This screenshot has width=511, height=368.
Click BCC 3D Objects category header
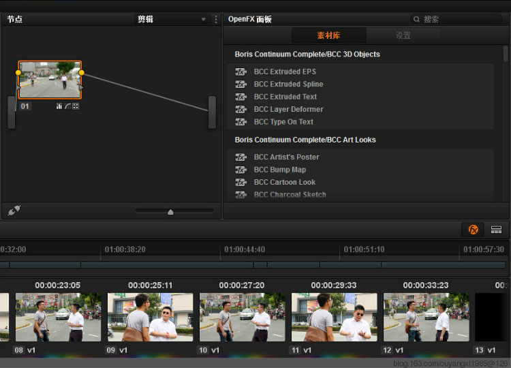307,54
